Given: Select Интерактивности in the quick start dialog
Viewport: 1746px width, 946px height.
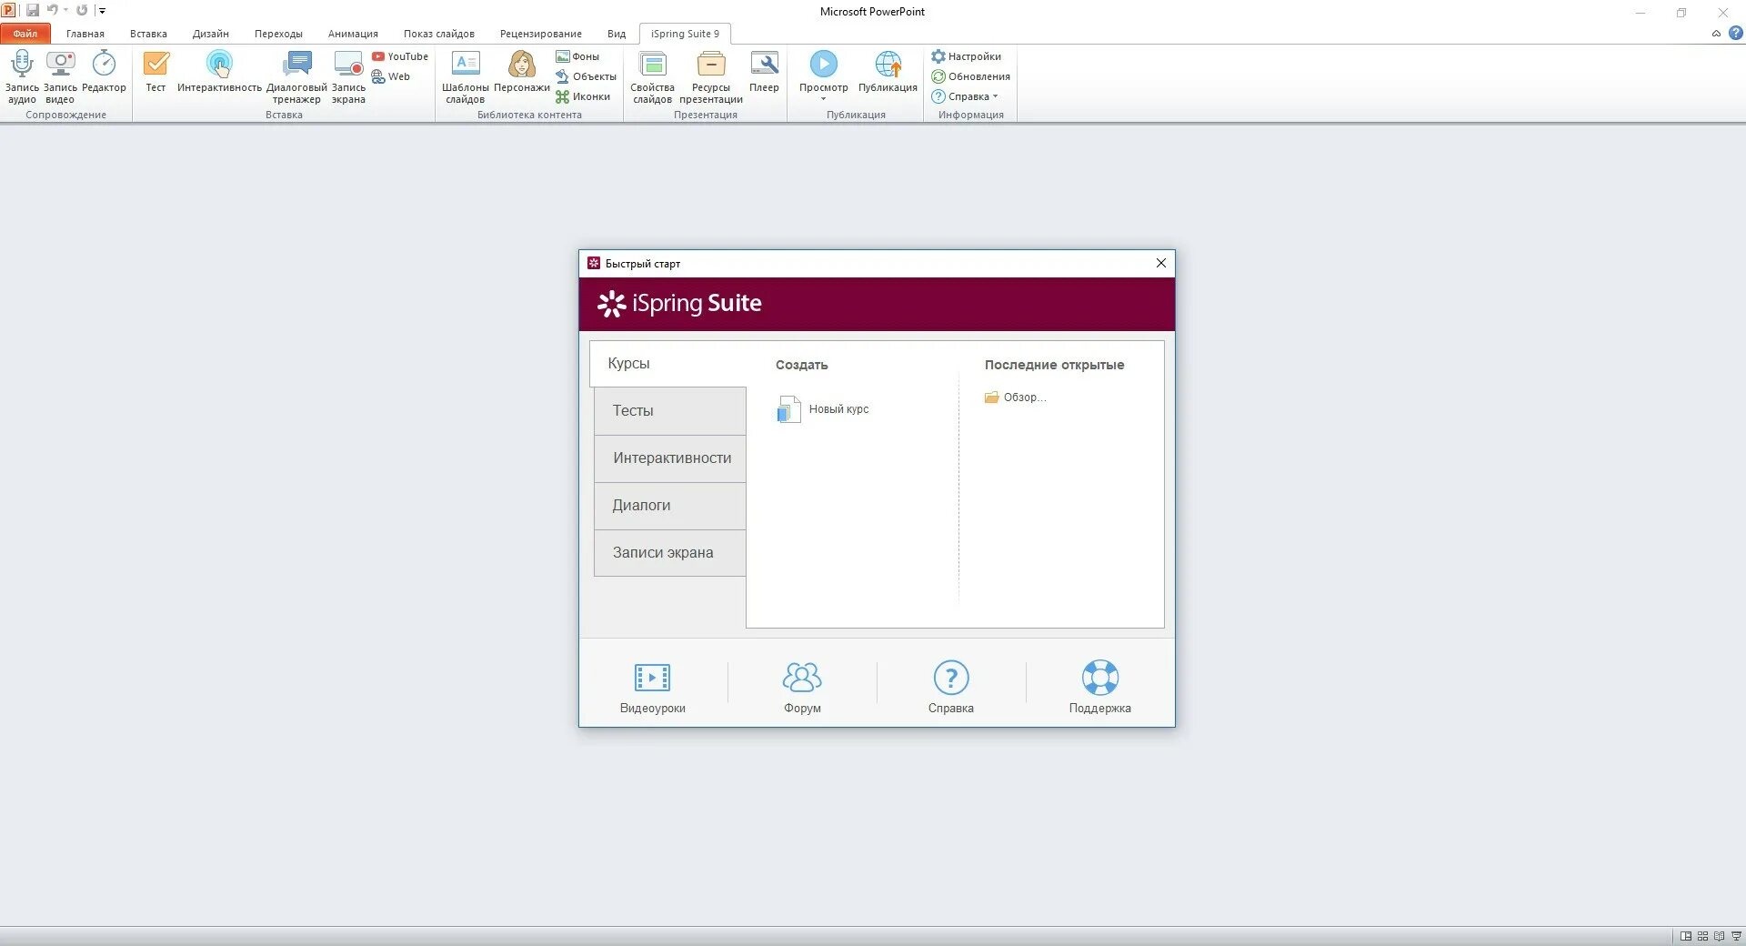Looking at the screenshot, I should [x=670, y=458].
